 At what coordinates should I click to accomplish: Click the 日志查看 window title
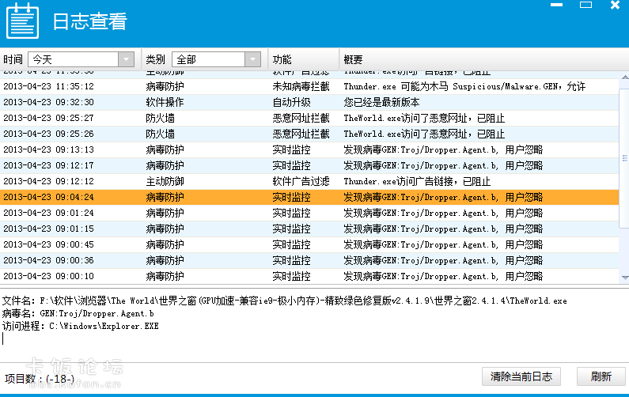click(x=90, y=21)
